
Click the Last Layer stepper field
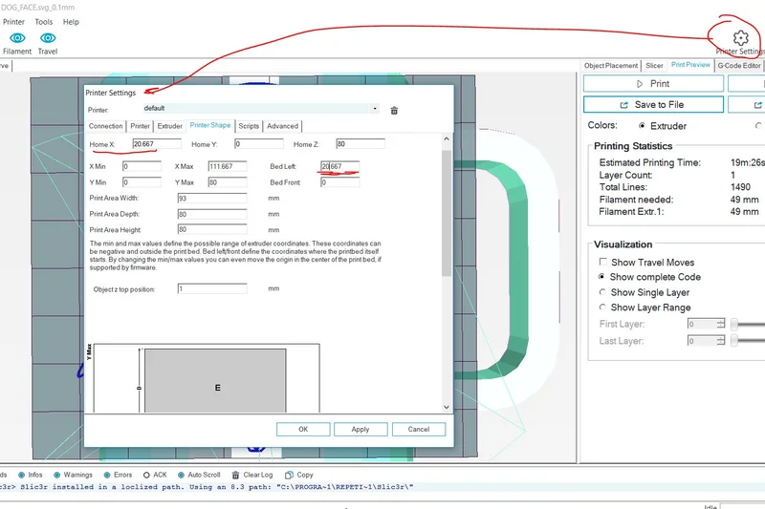point(707,341)
